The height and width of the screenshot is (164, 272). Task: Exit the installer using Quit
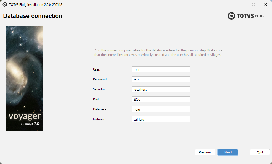coord(260,152)
